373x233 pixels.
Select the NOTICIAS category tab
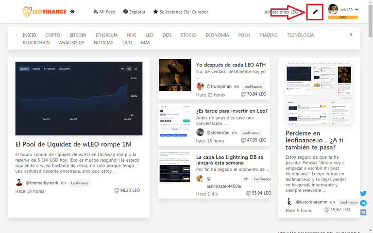103,43
